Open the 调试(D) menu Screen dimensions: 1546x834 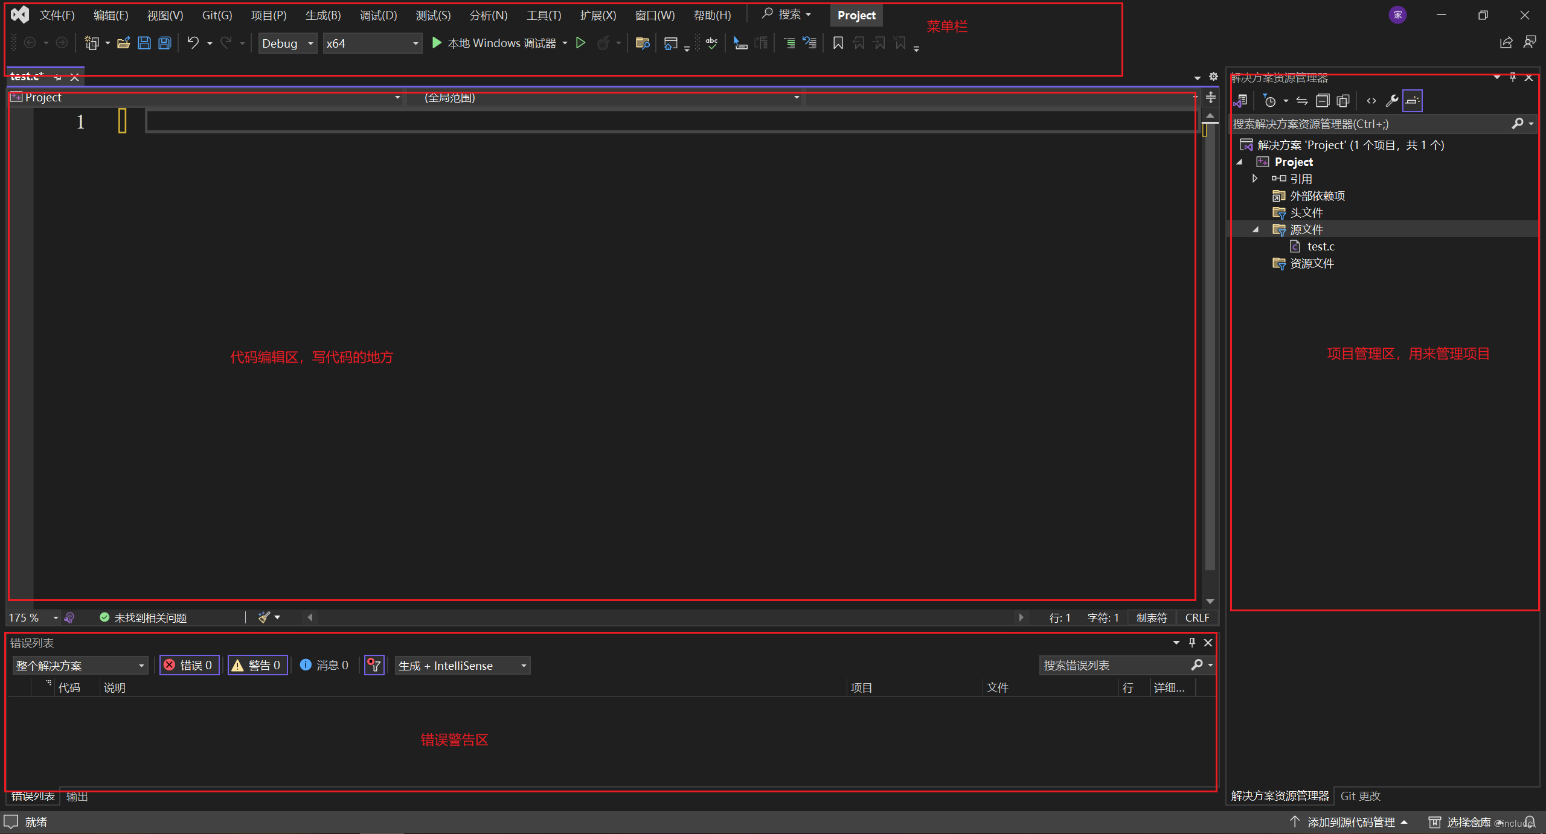click(379, 15)
